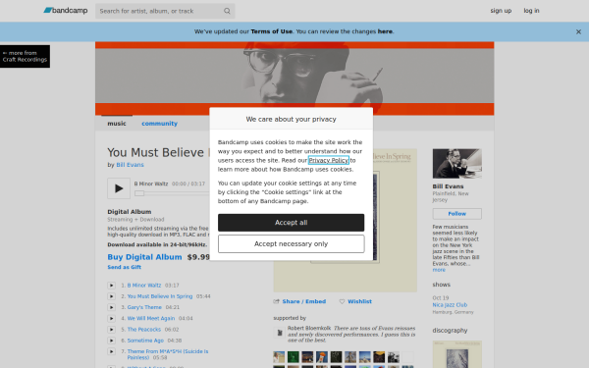Click Send as Gift

click(x=124, y=267)
